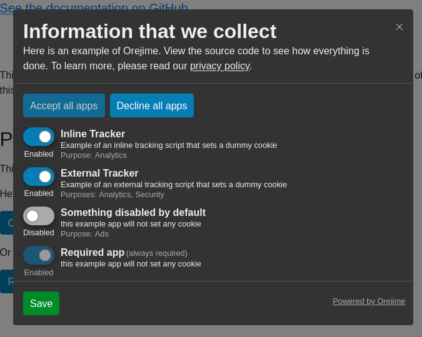Click the External Tracker title
Viewport: 422px width, 337px height.
point(99,173)
